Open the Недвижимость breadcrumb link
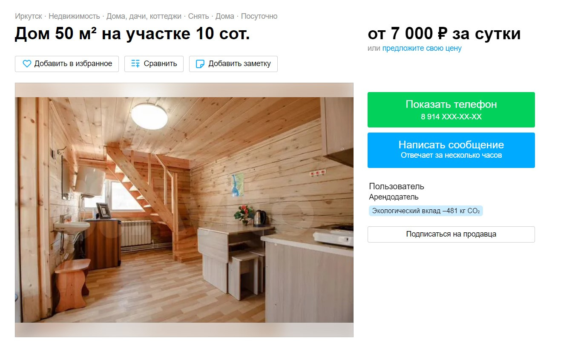Image resolution: width=578 pixels, height=344 pixels. (75, 16)
